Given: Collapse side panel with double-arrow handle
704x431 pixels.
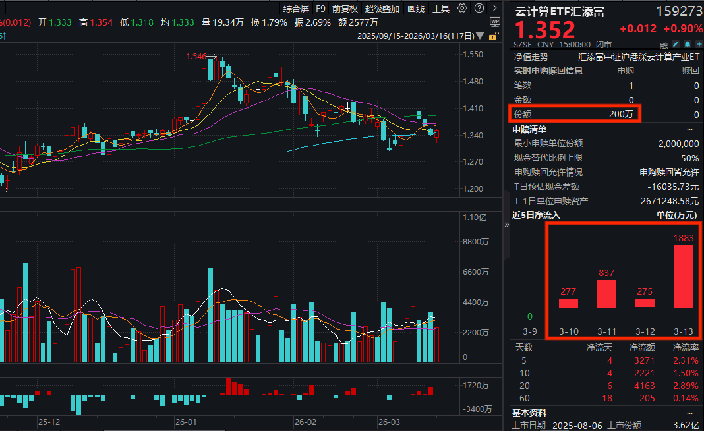Looking at the screenshot, I should tap(507, 225).
